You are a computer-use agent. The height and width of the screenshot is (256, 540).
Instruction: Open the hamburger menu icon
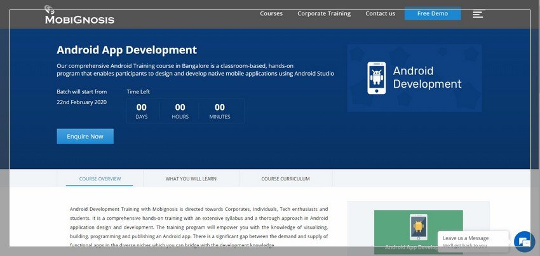coord(478,14)
